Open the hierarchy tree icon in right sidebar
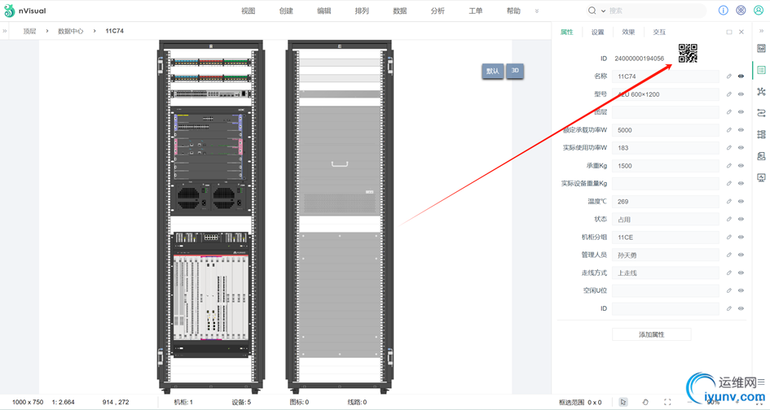 tap(761, 134)
